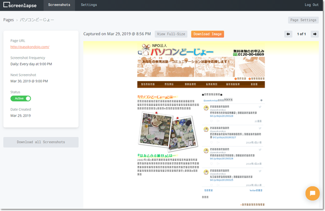Click the first tweet avatar in the feed
This screenshot has width=325, height=211.
click(206, 108)
